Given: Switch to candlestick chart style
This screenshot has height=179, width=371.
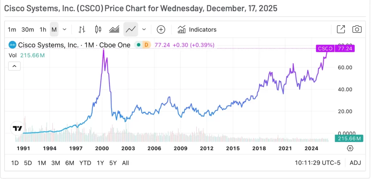Looking at the screenshot, I should click(x=97, y=29).
